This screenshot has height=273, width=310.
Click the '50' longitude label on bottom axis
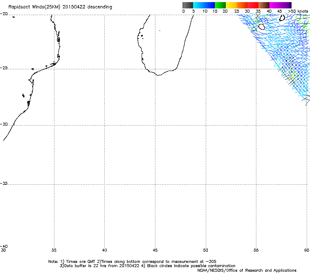coord(205,250)
